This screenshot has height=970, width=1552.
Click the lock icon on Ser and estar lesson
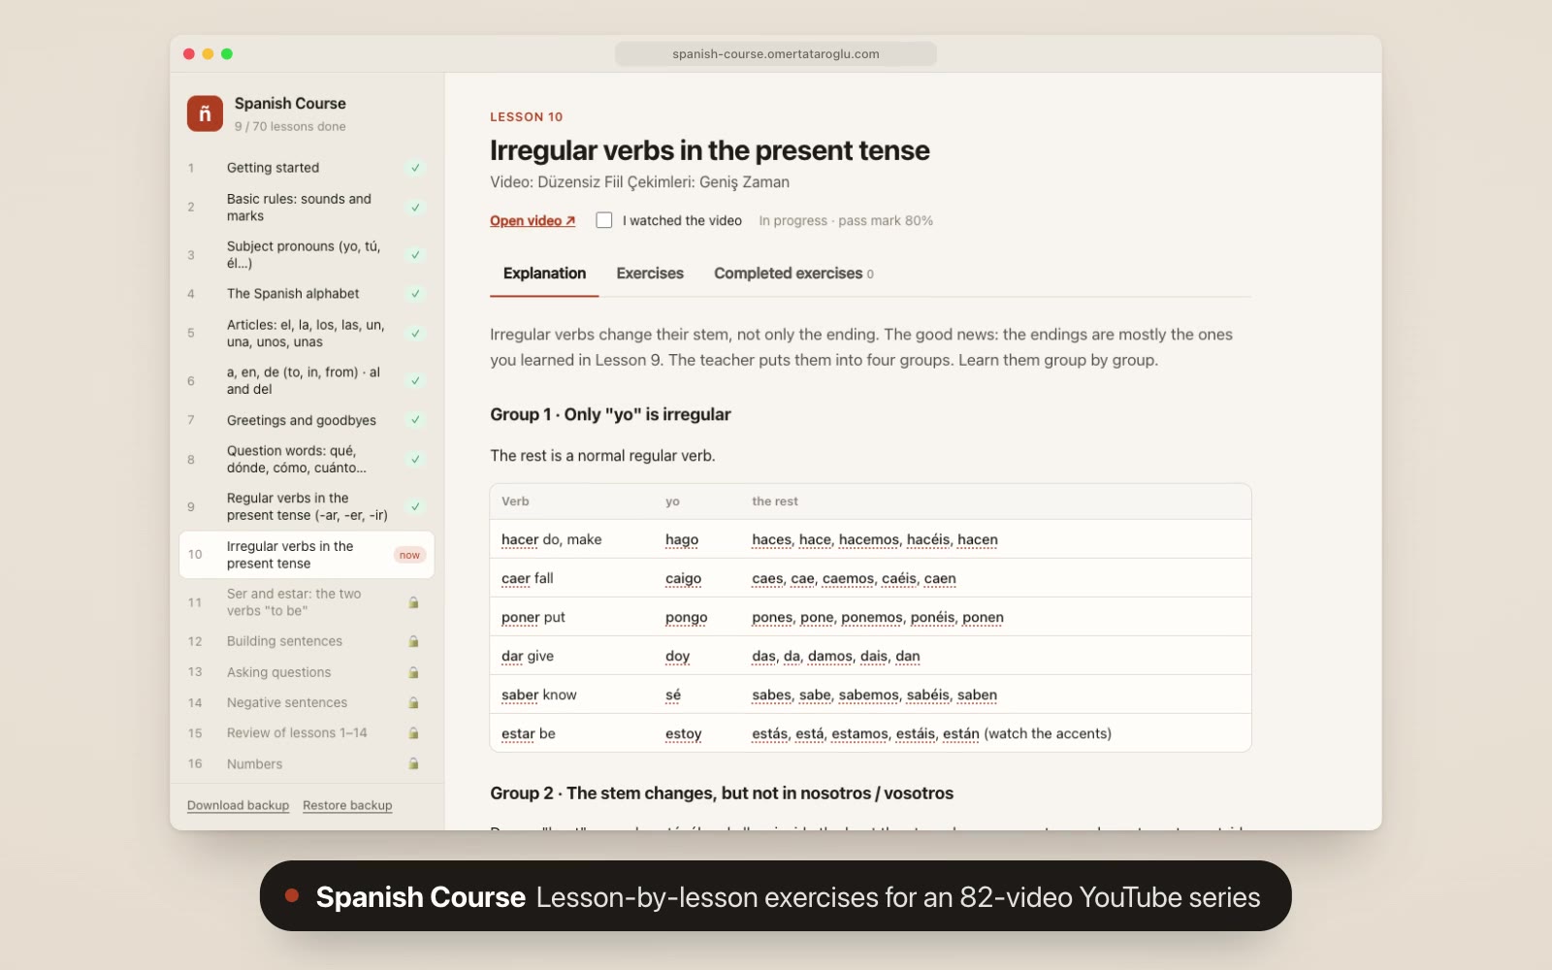(x=413, y=602)
